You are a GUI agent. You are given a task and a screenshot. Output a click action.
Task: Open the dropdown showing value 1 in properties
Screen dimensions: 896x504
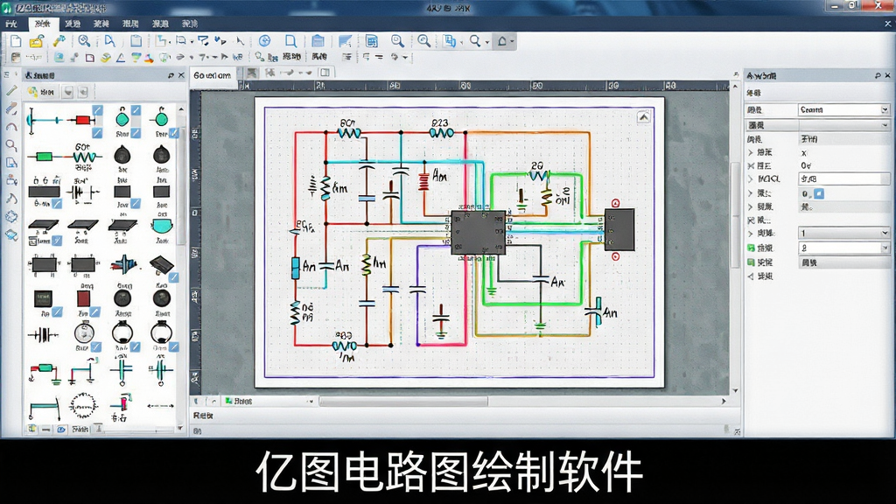coord(843,233)
